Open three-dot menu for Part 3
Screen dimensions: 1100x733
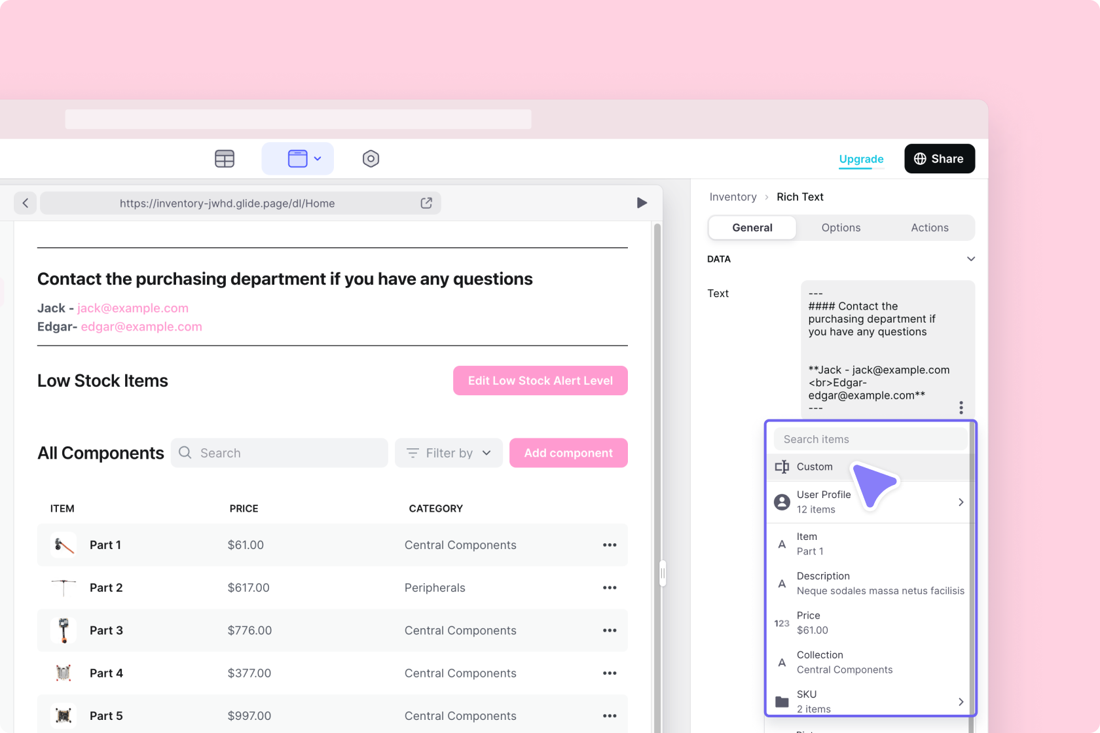coord(610,630)
